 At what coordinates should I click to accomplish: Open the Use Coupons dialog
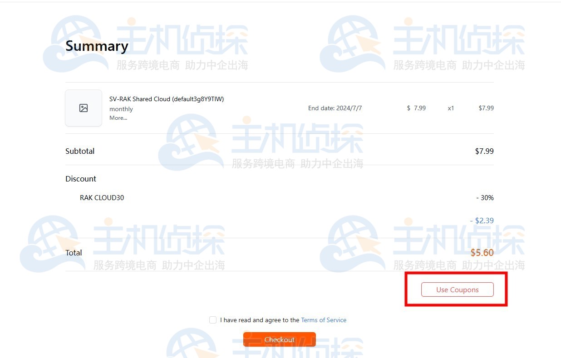tap(457, 289)
